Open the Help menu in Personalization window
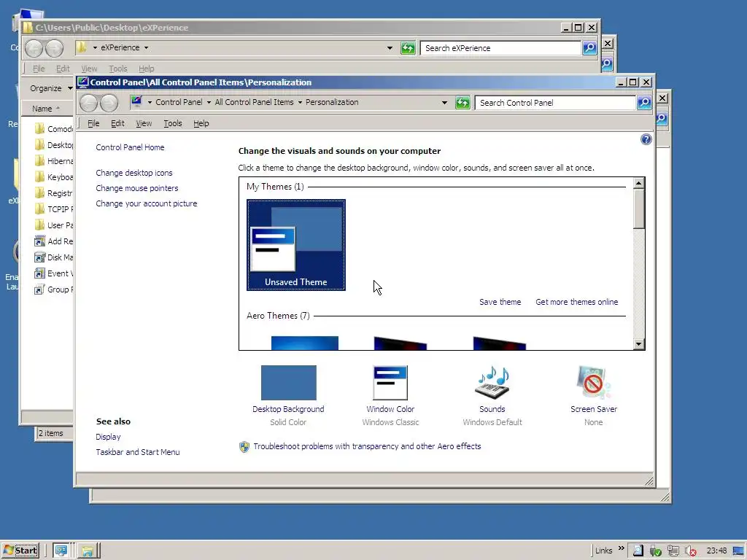747x560 pixels. tap(201, 123)
